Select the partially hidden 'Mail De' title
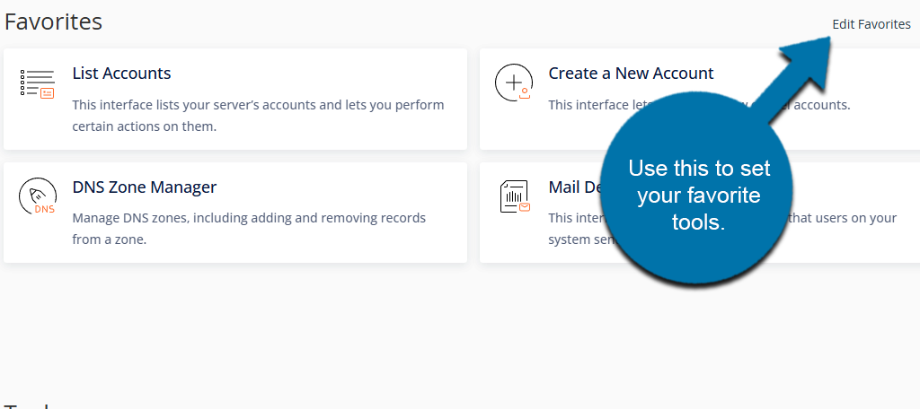This screenshot has width=920, height=409. click(x=575, y=187)
